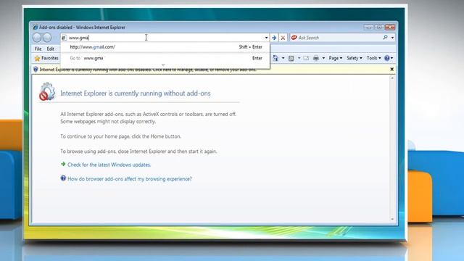
Task: Click the Forward navigation button
Action: point(47,38)
